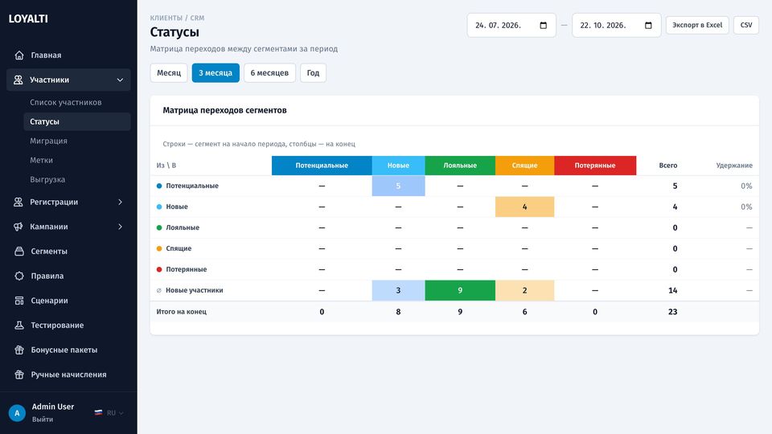This screenshot has height=434, width=772.
Task: Click the Admin User avatar
Action: 17,413
